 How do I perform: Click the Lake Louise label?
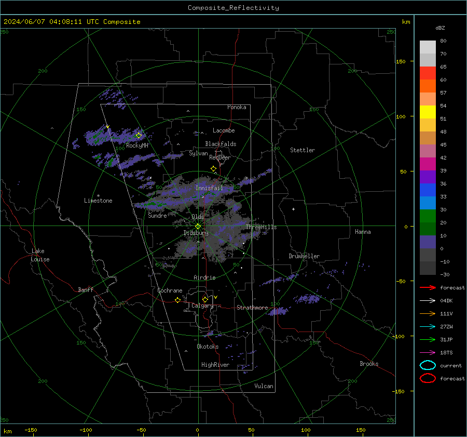[x=40, y=255]
